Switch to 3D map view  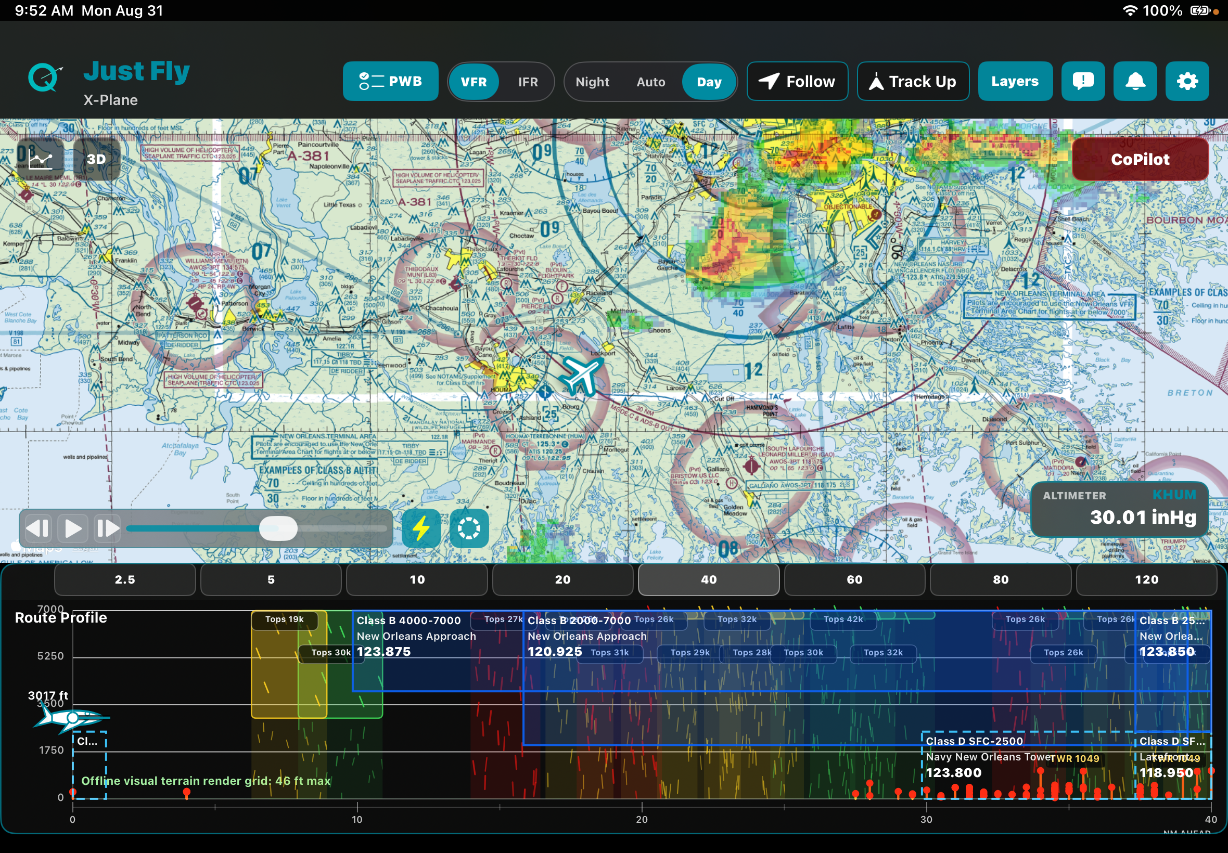96,159
